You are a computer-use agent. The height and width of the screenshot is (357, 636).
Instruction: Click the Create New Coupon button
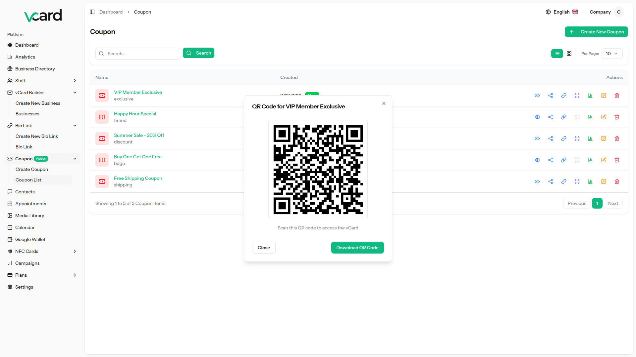[596, 32]
